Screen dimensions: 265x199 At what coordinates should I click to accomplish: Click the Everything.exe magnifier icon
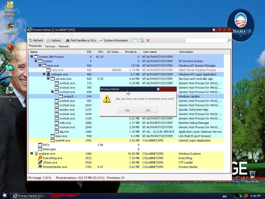pyautogui.click(x=40, y=158)
